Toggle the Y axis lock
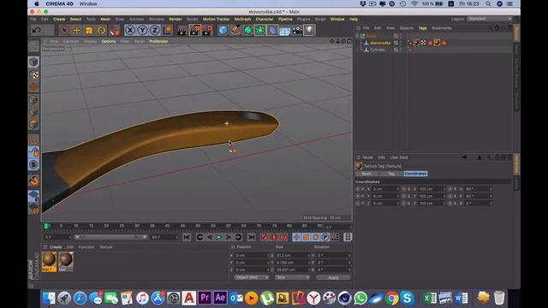Image resolution: width=548 pixels, height=308 pixels. [142, 31]
